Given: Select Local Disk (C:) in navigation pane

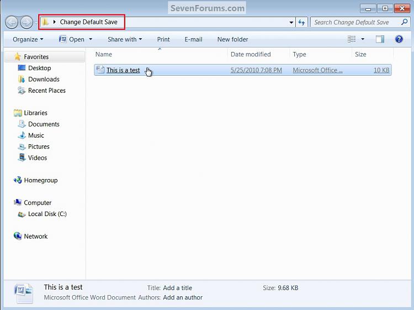Looking at the screenshot, I should coord(47,214).
